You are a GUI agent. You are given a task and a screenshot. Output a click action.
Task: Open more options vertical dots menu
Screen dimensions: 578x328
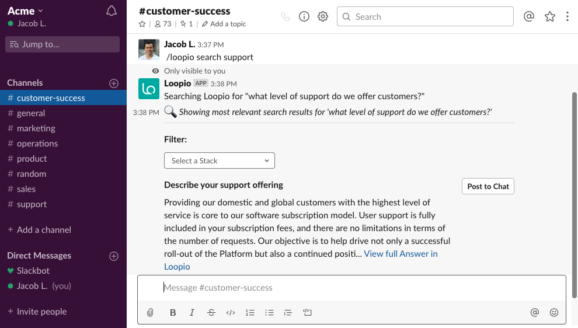click(567, 16)
